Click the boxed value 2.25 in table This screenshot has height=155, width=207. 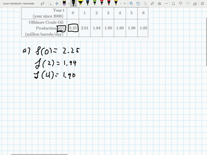coord(73,28)
